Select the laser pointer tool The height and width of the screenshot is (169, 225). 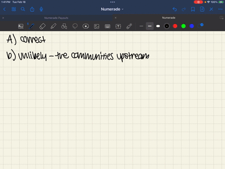129,26
